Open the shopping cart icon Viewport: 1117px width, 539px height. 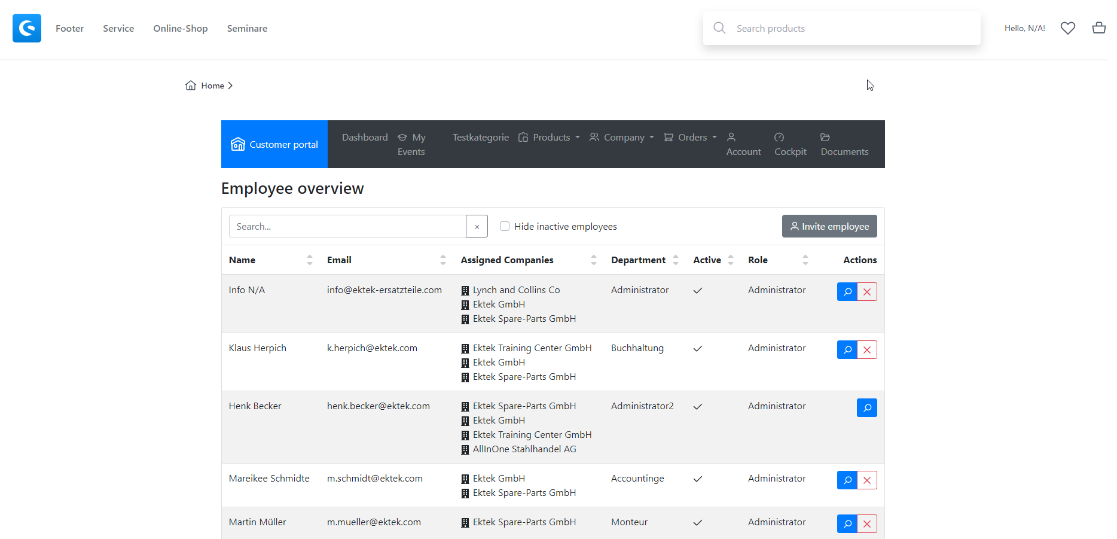point(1098,28)
